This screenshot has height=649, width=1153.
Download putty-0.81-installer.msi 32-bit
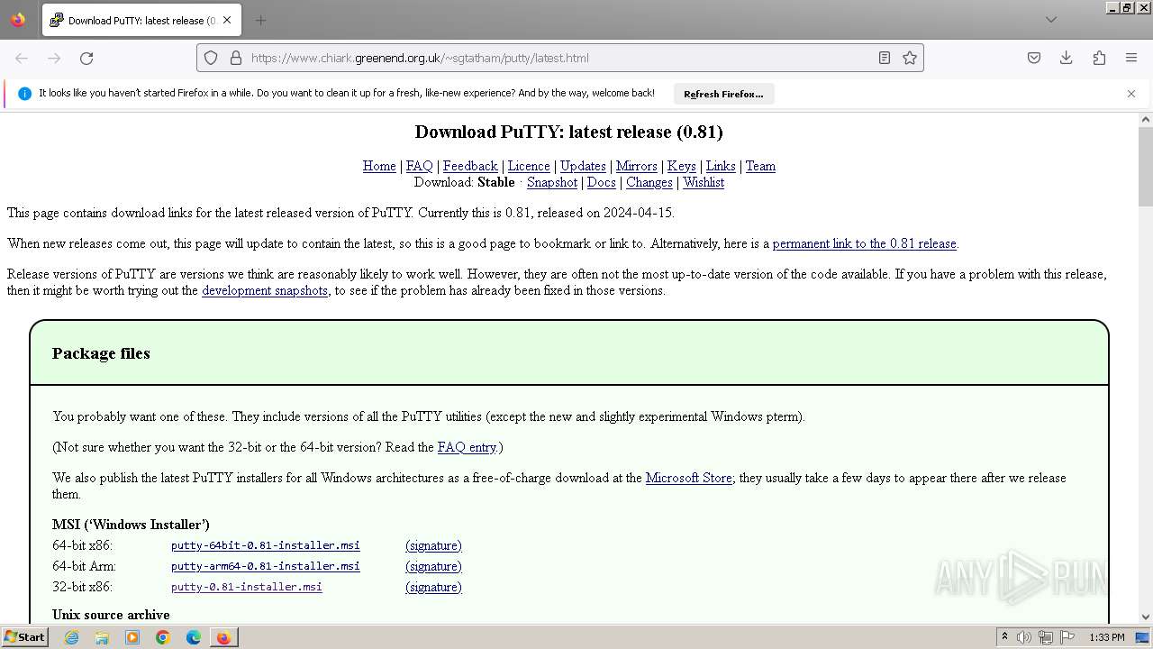(x=247, y=587)
